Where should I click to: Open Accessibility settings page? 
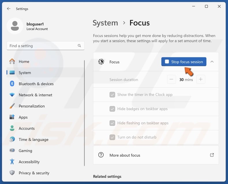[x=45, y=162]
